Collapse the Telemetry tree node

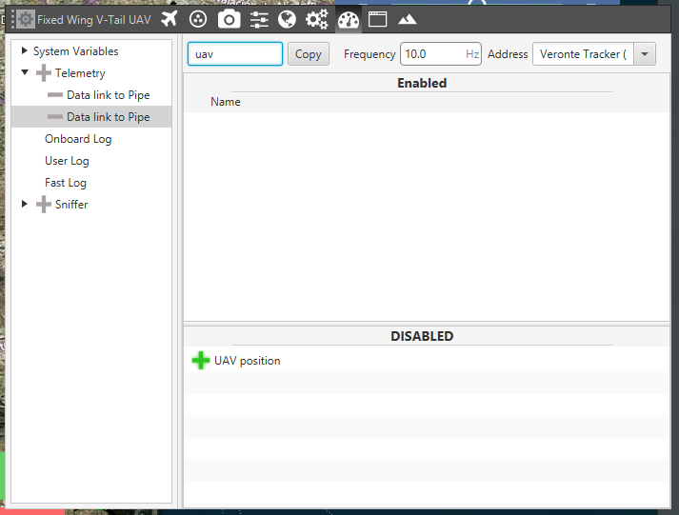click(25, 72)
